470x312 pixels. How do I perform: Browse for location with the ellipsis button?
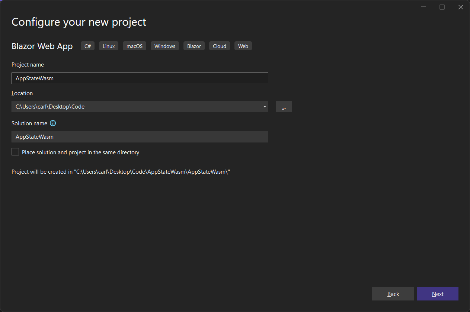pyautogui.click(x=284, y=107)
